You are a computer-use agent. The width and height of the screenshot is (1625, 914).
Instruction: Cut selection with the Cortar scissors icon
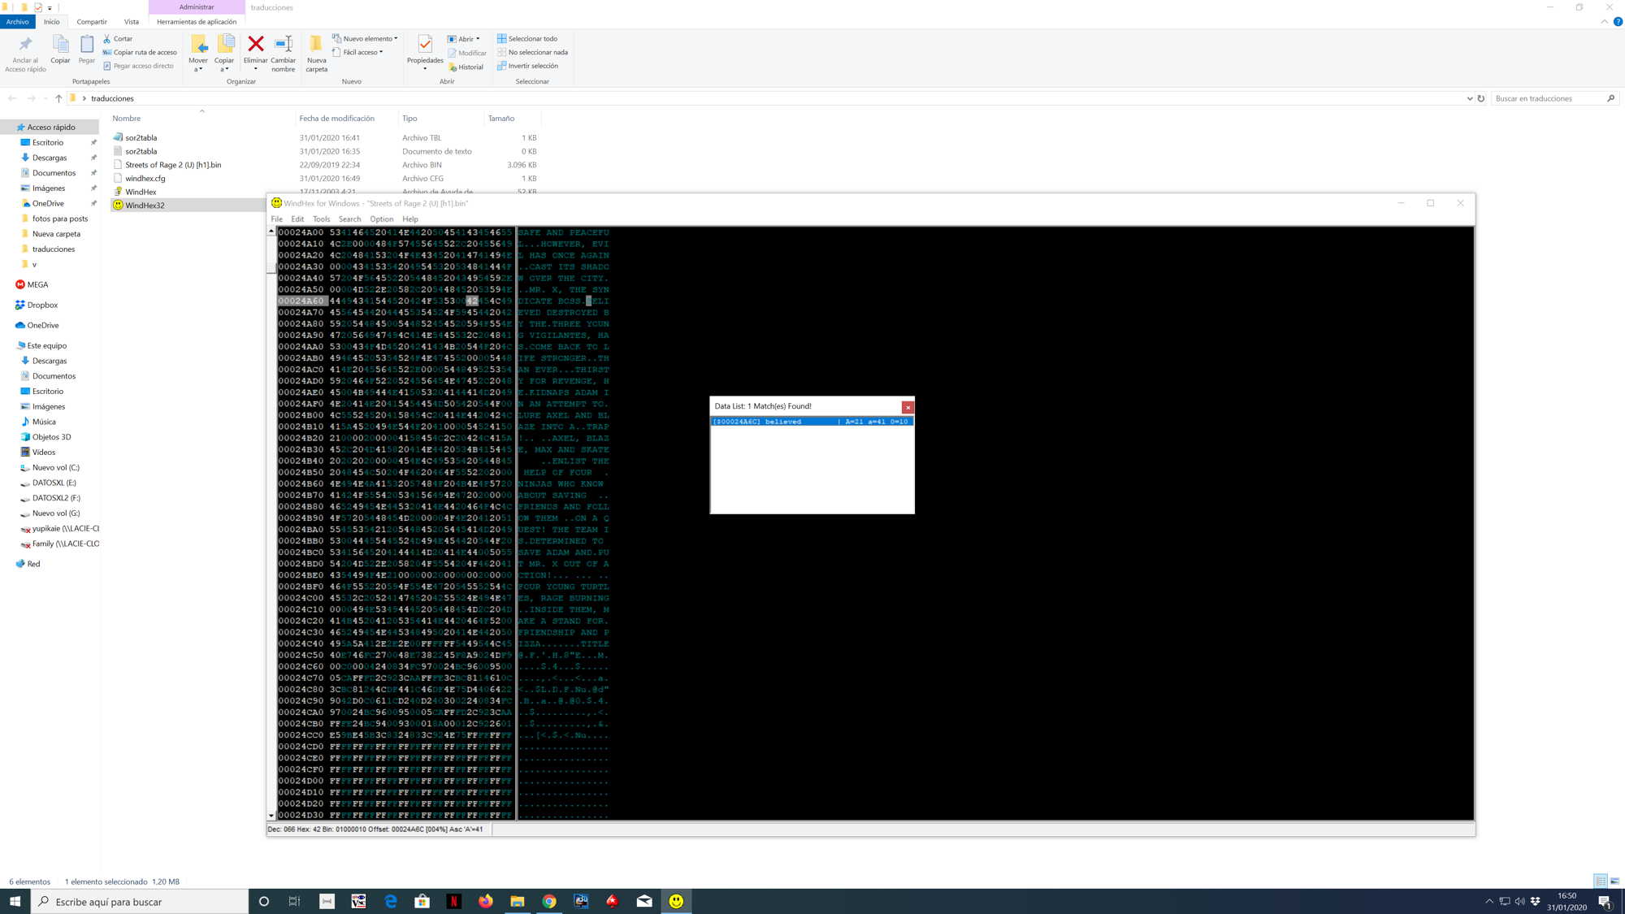coord(109,38)
